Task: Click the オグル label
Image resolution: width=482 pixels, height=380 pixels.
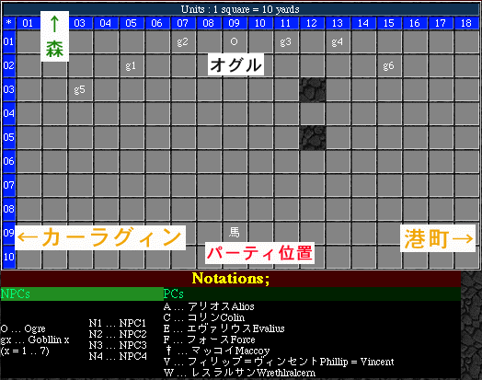Action: click(x=235, y=64)
